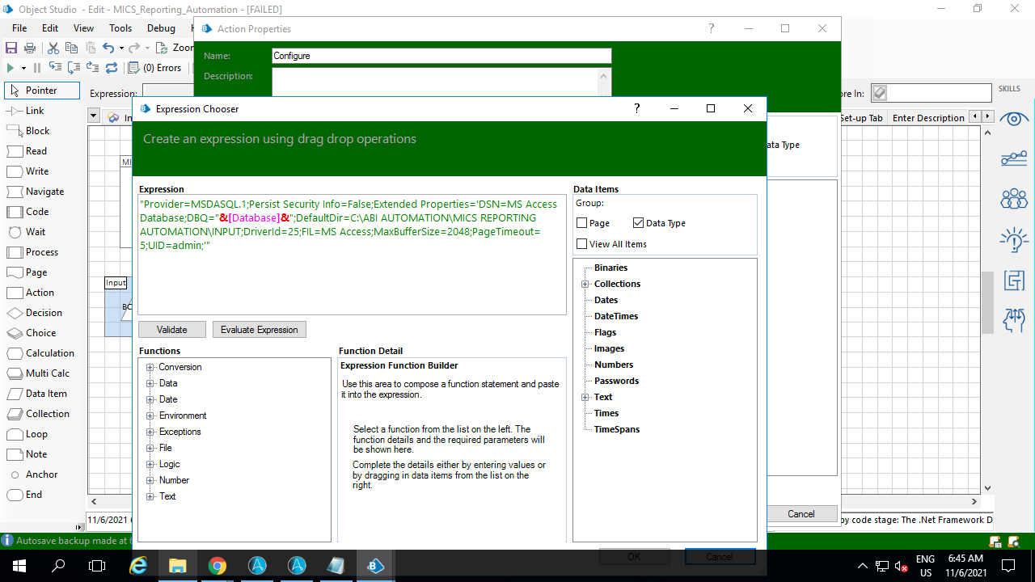Select the Anchor stage tool
The image size is (1035, 582).
(x=32, y=474)
